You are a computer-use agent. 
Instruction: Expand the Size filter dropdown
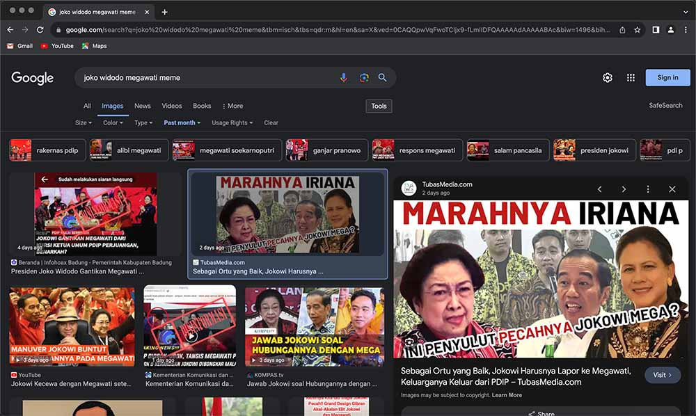tap(83, 123)
